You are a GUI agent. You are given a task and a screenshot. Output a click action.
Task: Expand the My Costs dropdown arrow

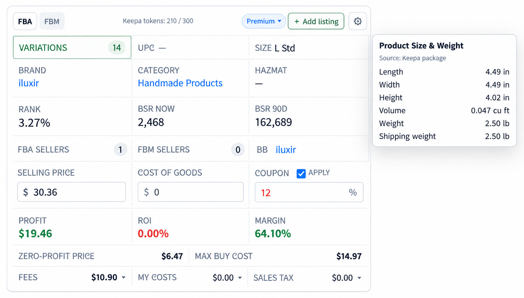pos(240,278)
